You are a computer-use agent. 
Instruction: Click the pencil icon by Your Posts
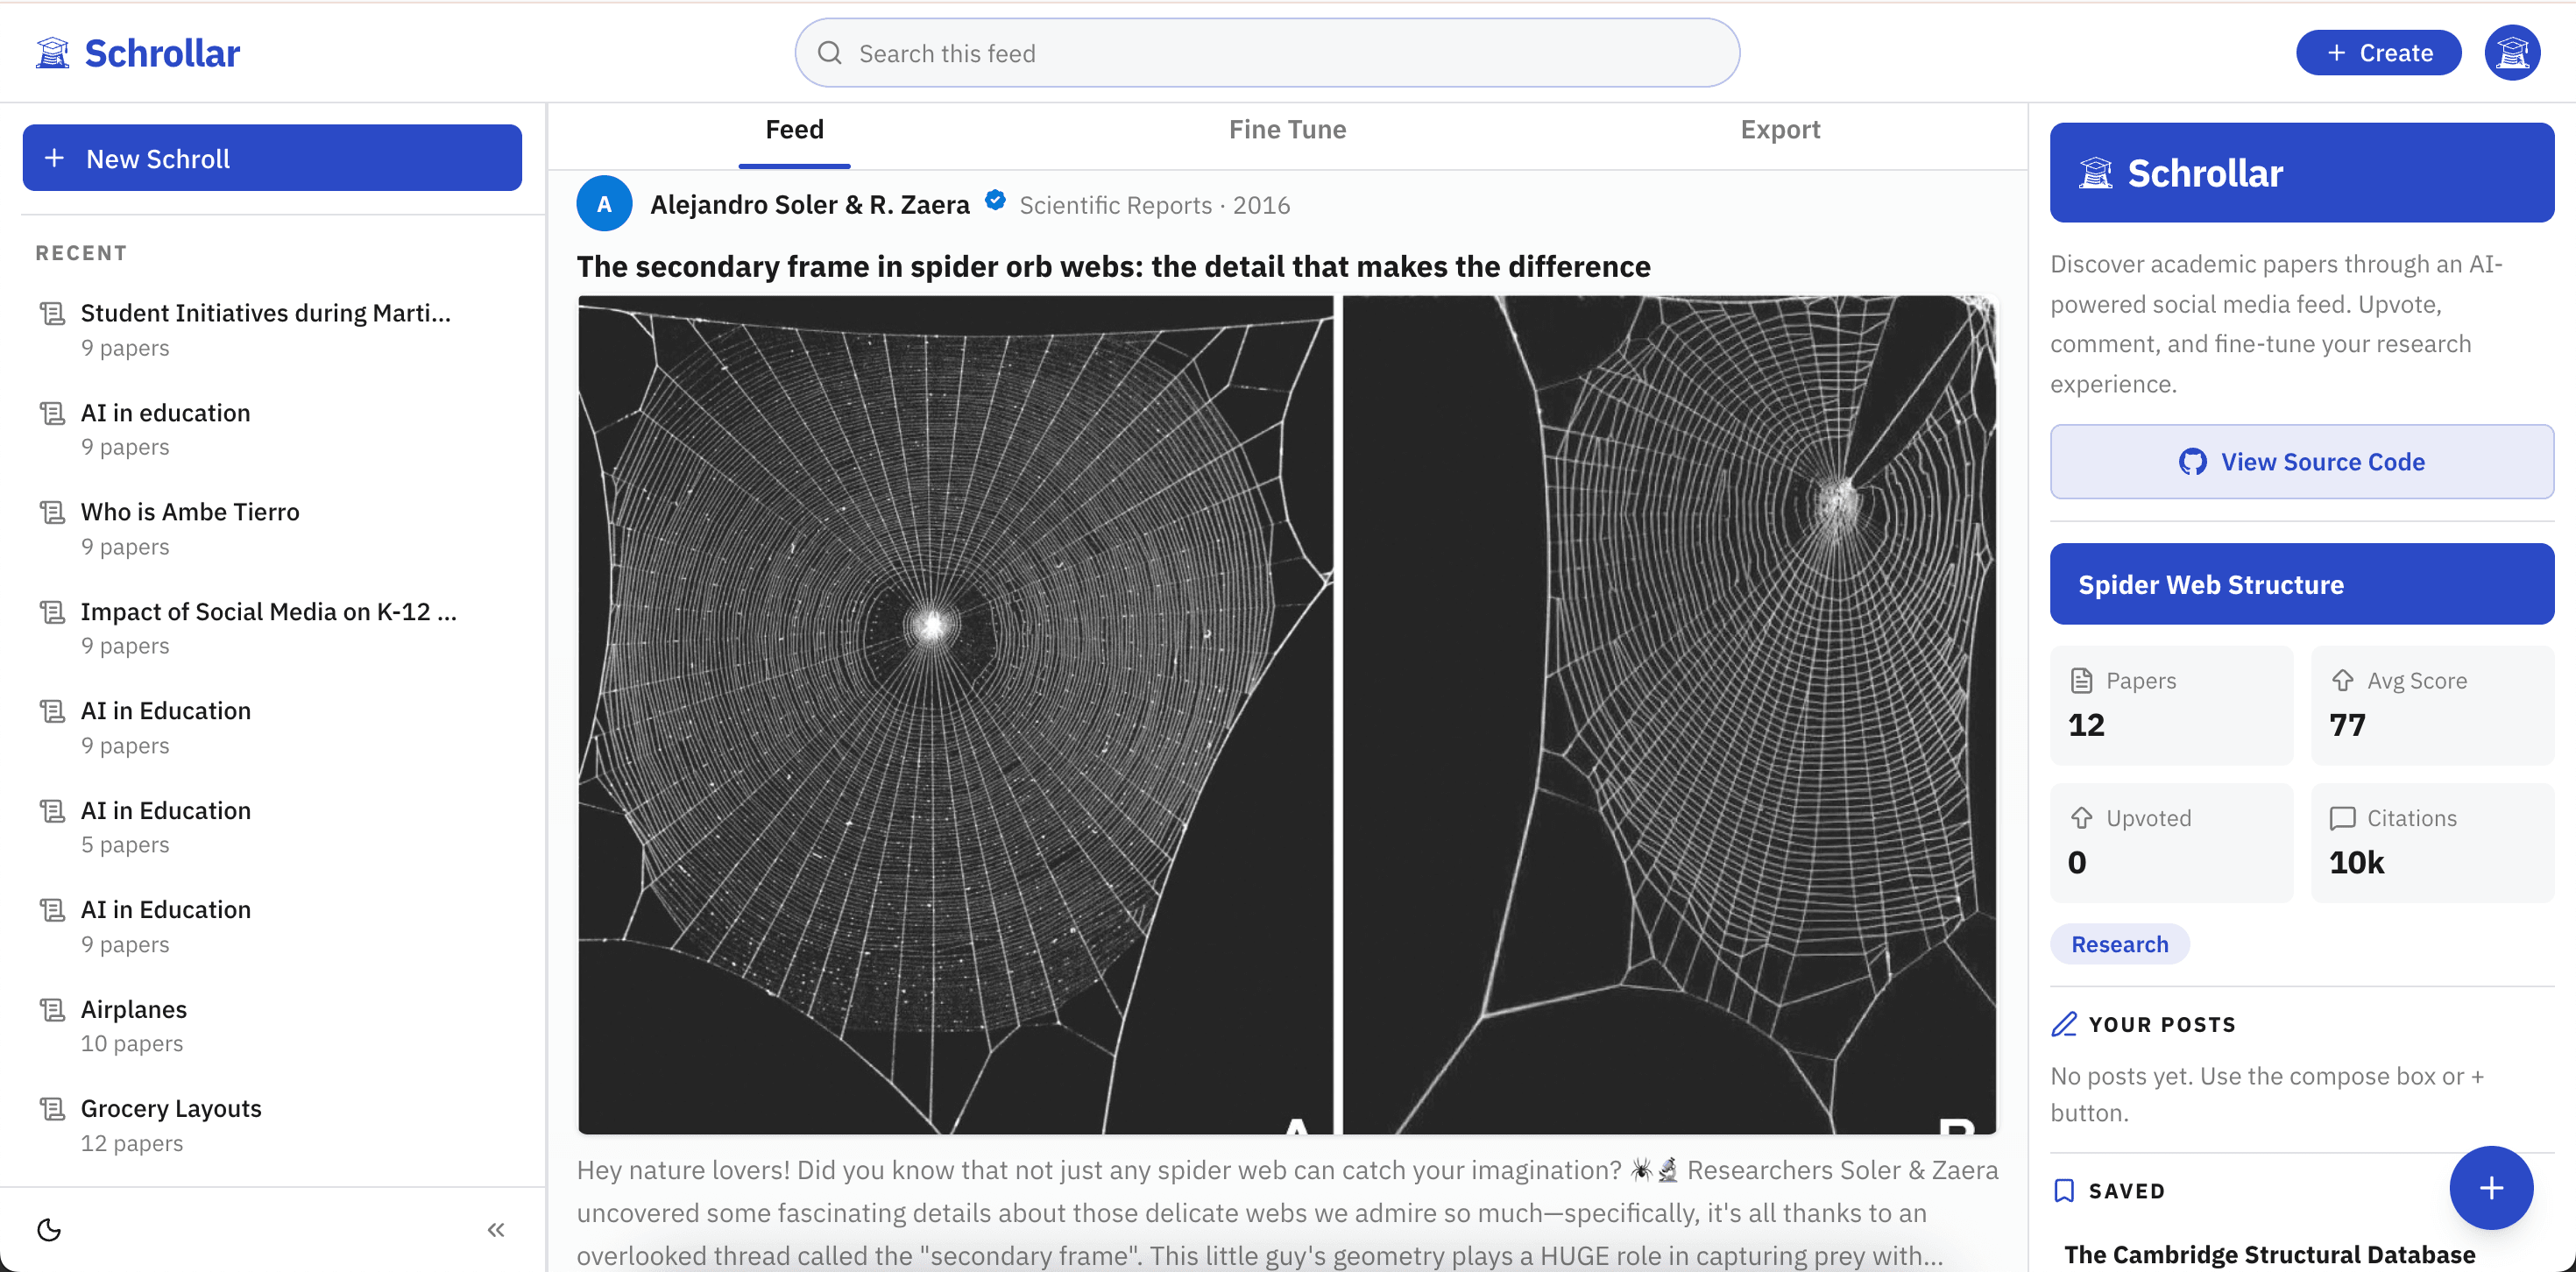(2064, 1024)
